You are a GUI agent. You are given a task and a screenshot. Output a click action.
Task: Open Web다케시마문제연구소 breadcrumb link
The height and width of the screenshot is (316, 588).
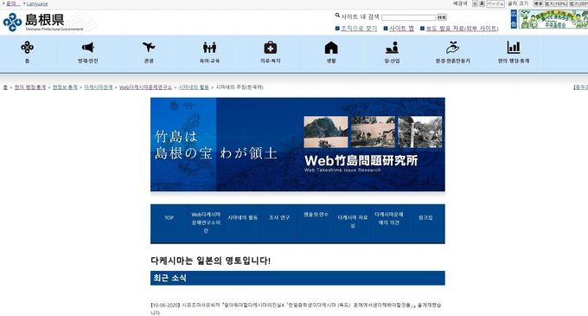click(x=145, y=87)
